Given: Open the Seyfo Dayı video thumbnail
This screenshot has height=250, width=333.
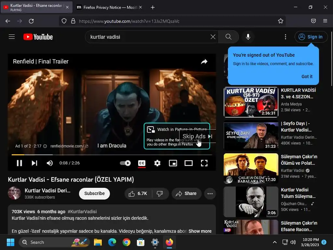Looking at the screenshot, I should coord(251,135).
